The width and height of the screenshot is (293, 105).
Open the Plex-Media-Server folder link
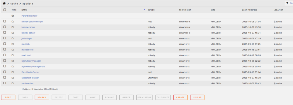[30, 72]
